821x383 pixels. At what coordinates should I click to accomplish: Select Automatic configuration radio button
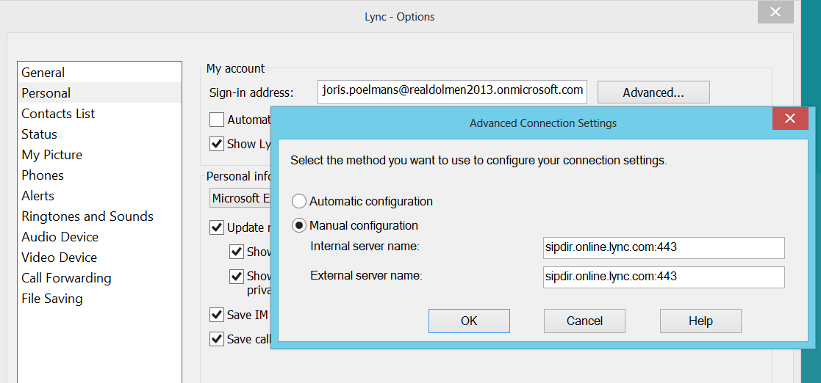[x=299, y=201]
